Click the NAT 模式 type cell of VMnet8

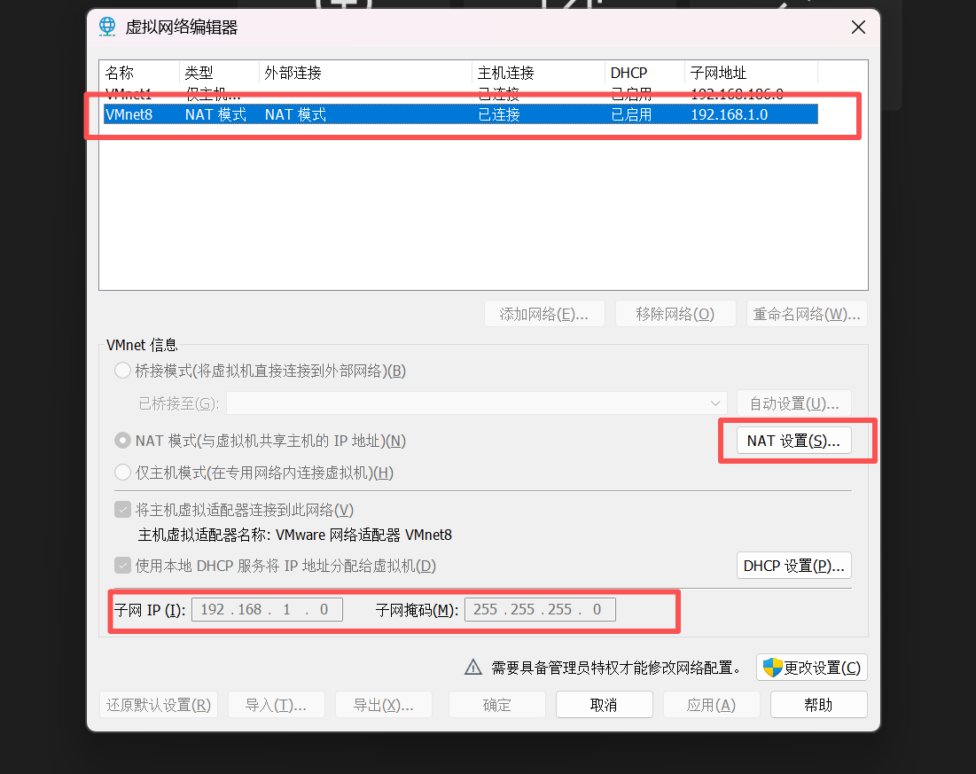point(215,114)
